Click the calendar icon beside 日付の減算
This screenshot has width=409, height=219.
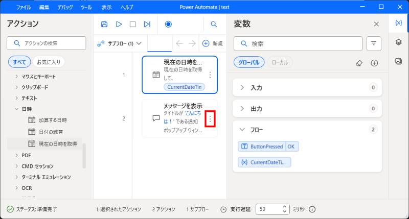(32, 132)
